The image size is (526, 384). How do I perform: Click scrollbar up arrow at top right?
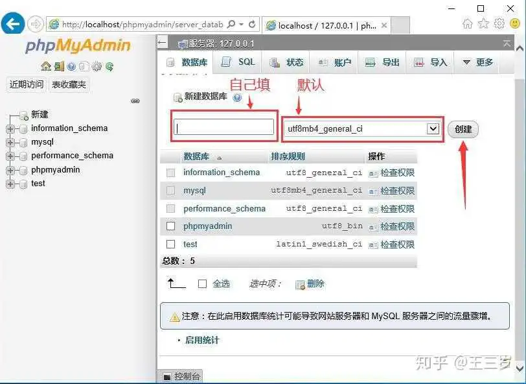tap(520, 49)
